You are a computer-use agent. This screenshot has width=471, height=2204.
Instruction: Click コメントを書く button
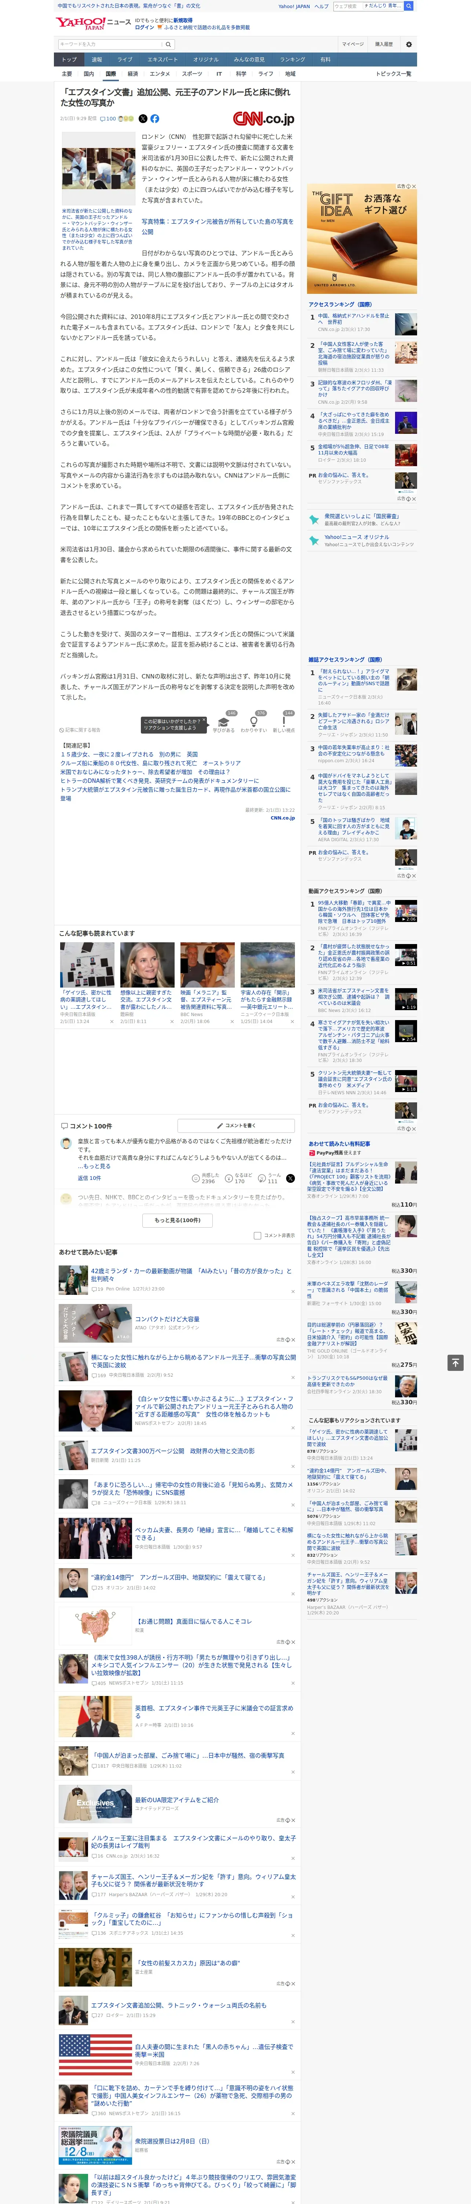point(236,1126)
